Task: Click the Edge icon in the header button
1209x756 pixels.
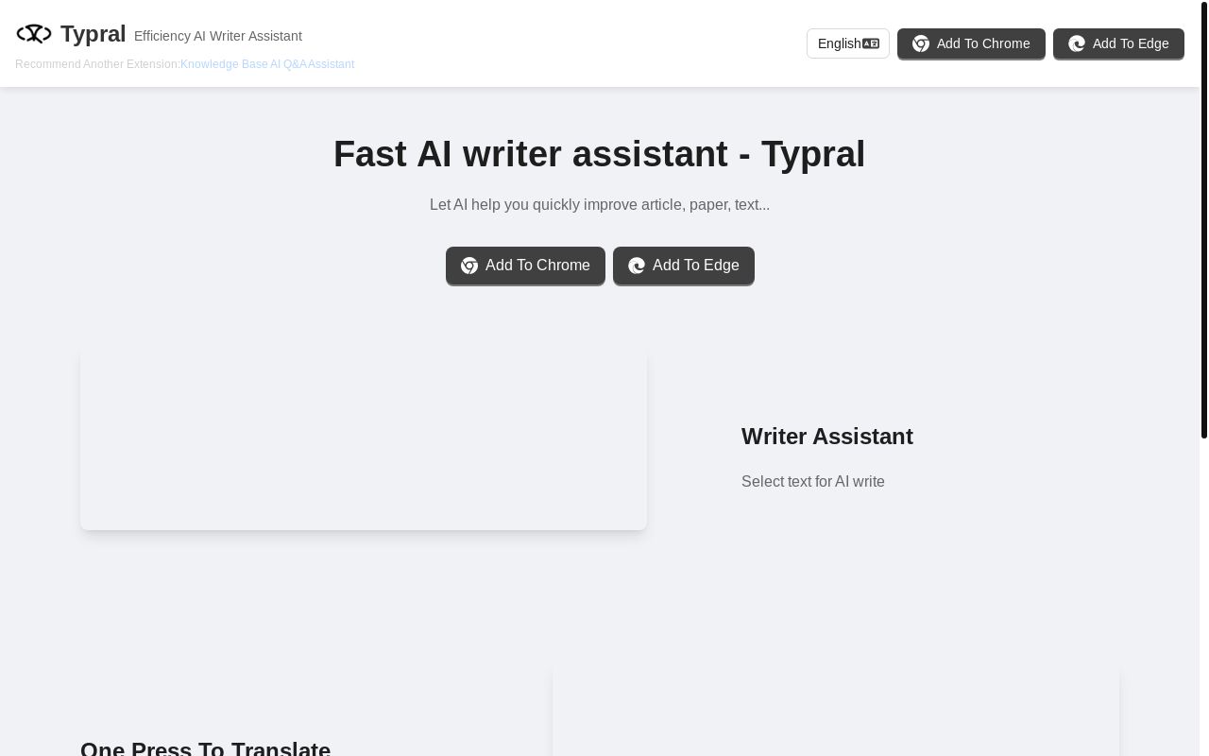Action: point(1077,43)
